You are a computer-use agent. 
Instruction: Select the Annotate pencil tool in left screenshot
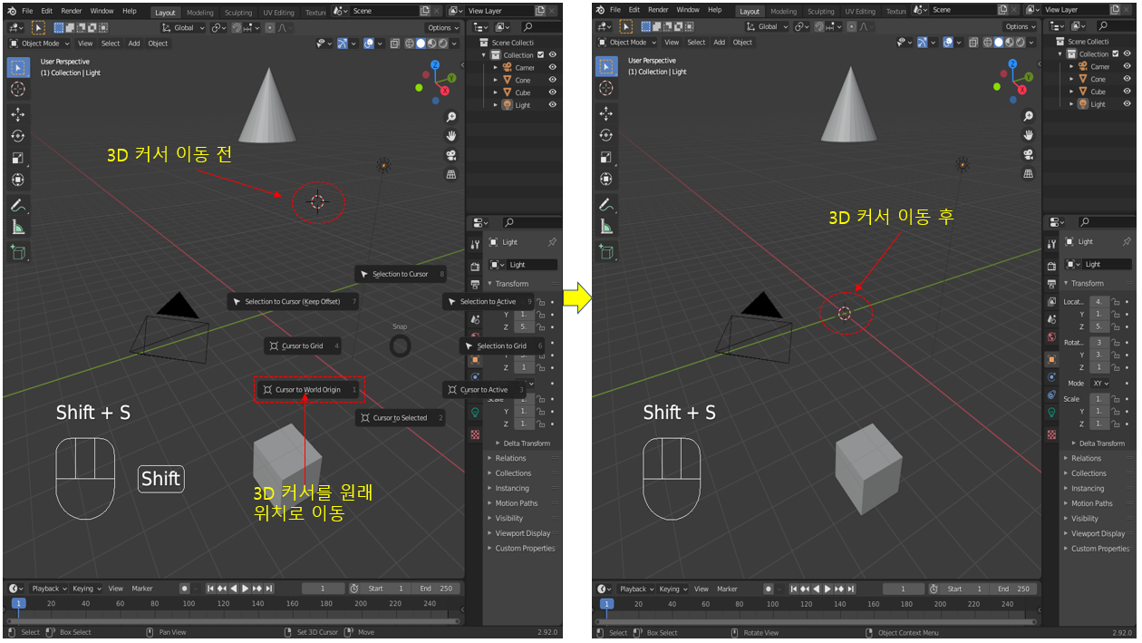17,205
